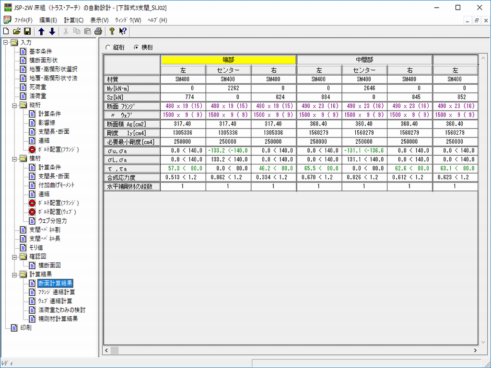
Task: Open the 計算!(C) menu
Action: pyautogui.click(x=74, y=20)
